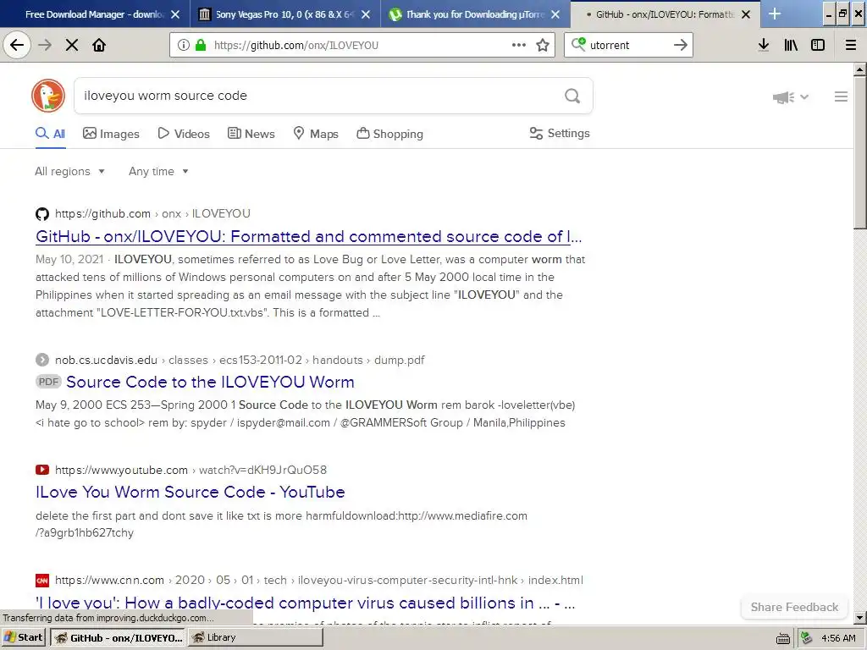Click the github.com URL address field
Viewport: 867px width, 650px height.
click(359, 46)
